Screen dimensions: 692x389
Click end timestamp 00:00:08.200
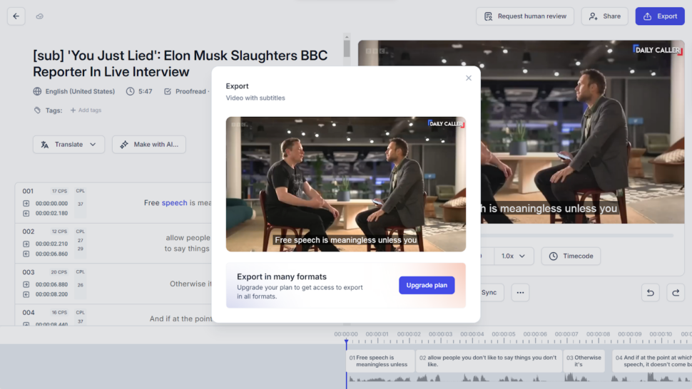point(51,294)
